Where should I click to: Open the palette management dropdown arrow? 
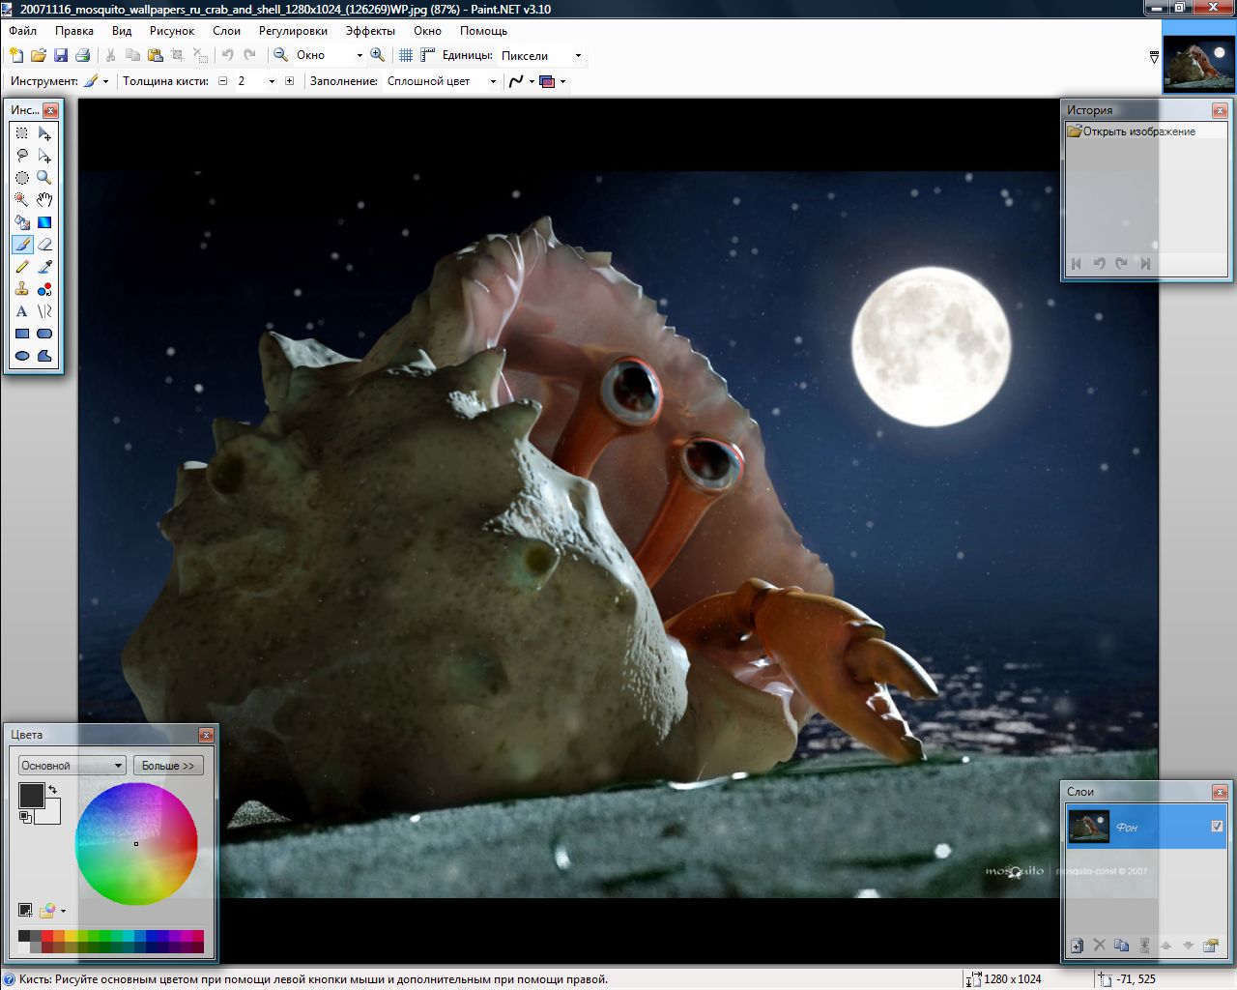coord(63,911)
